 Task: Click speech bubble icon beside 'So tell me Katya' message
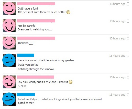tap(128, 95)
